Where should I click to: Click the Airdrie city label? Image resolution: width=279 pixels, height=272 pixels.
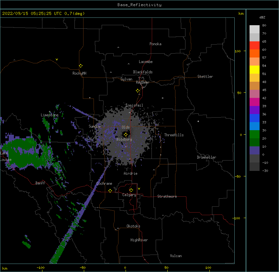tap(130, 173)
